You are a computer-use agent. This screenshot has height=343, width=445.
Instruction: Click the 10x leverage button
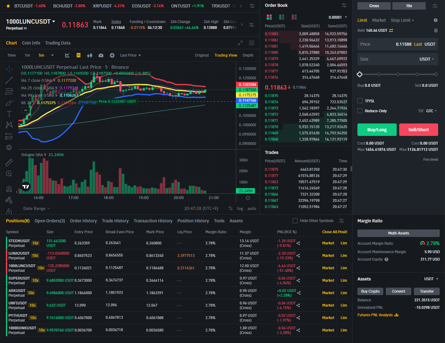coord(409,6)
